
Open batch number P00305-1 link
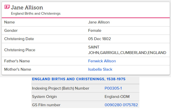113,88
